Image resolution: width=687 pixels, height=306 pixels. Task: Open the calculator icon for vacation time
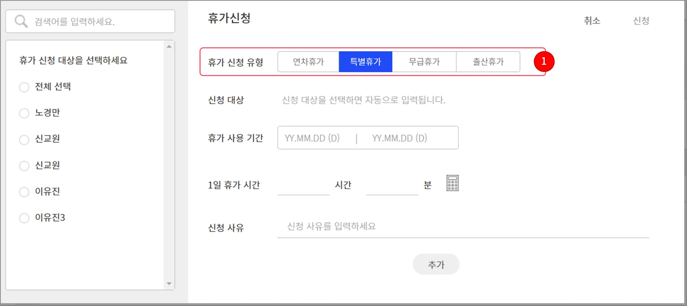pos(453,183)
